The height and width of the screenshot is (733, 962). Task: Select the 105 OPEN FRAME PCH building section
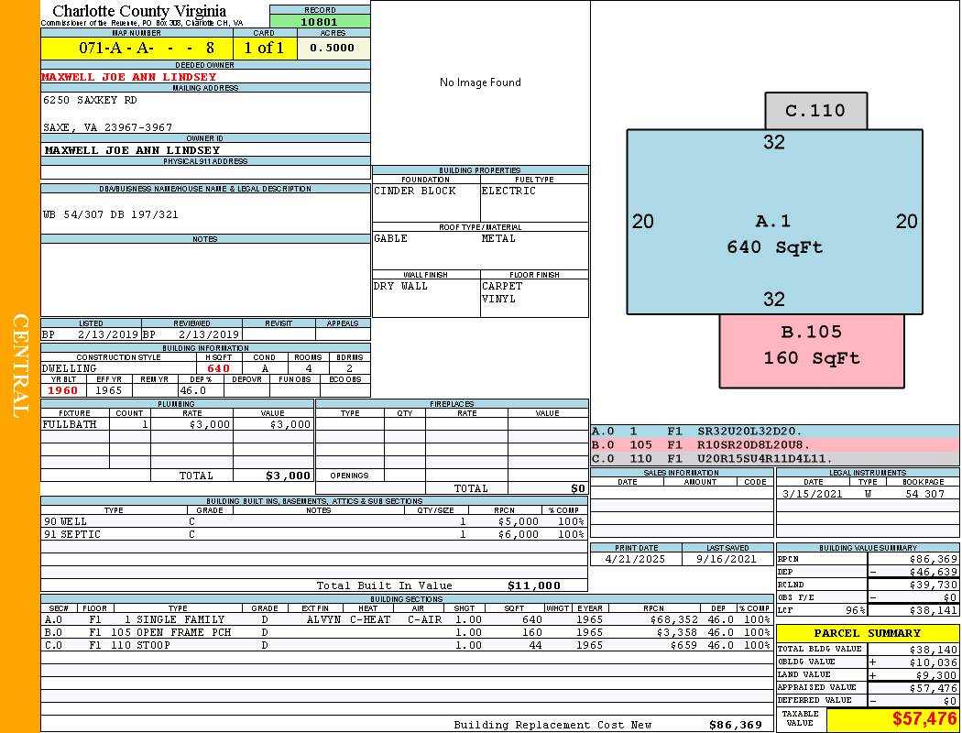pos(183,632)
